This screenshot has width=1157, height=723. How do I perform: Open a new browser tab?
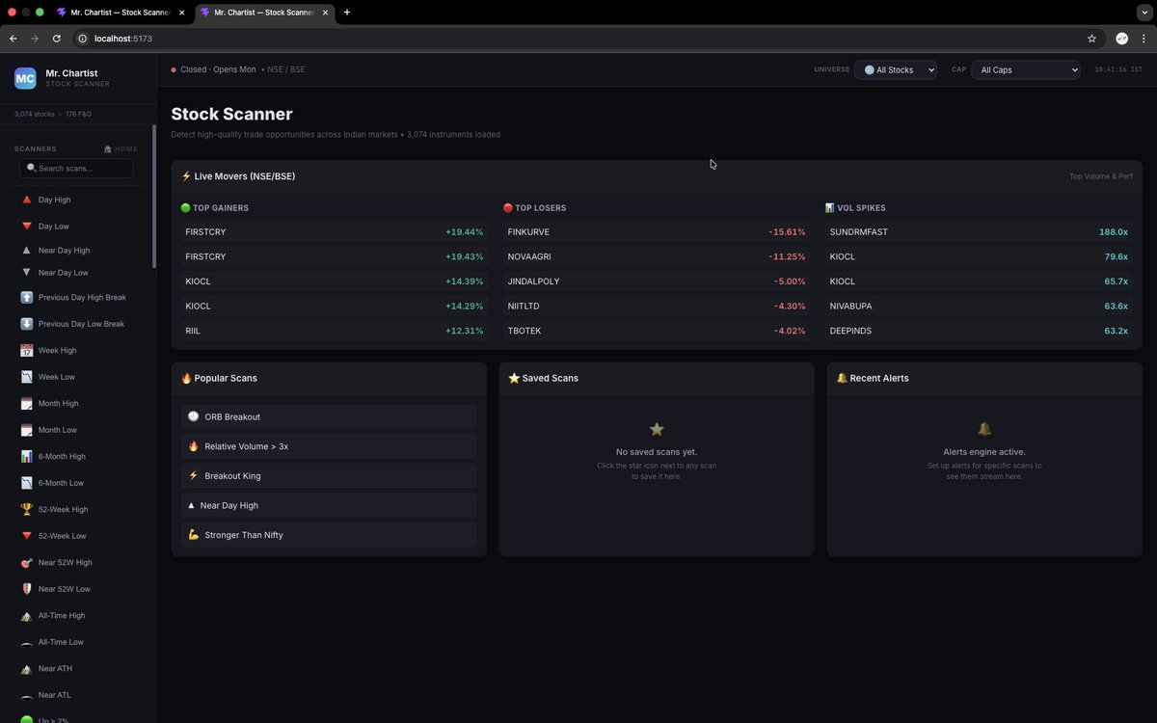(347, 13)
